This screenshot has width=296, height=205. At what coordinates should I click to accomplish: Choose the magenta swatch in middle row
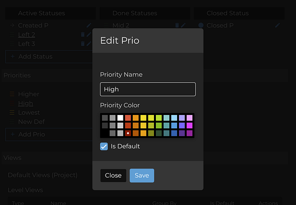point(189,125)
